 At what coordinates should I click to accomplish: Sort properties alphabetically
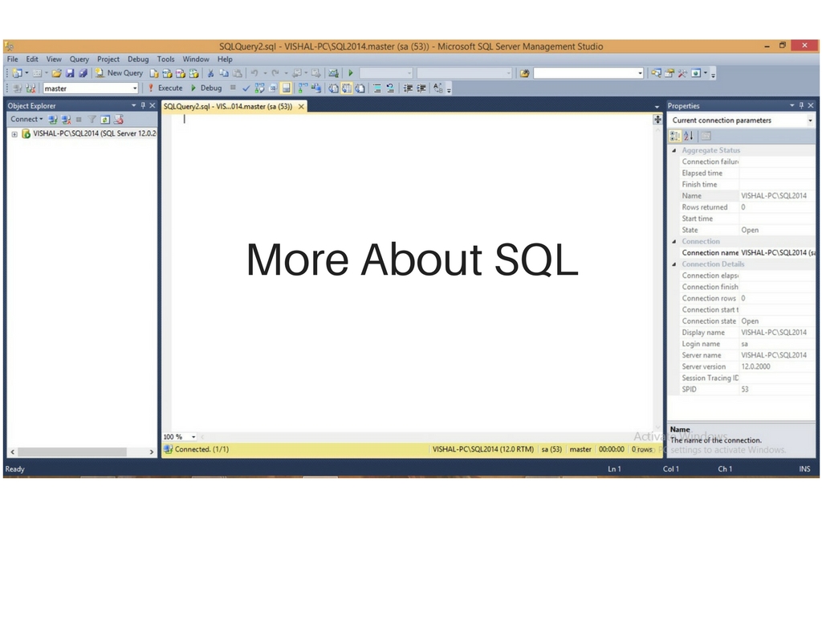[687, 135]
